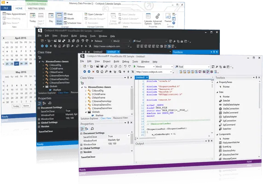Click New Appointment in Calendar ribbon
This screenshot has width=276, height=184.
click(14, 14)
